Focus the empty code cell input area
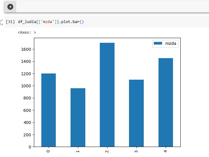 coord(112,6)
